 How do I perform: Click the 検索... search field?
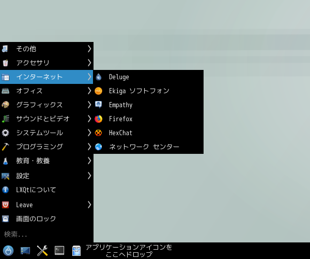[47, 235]
